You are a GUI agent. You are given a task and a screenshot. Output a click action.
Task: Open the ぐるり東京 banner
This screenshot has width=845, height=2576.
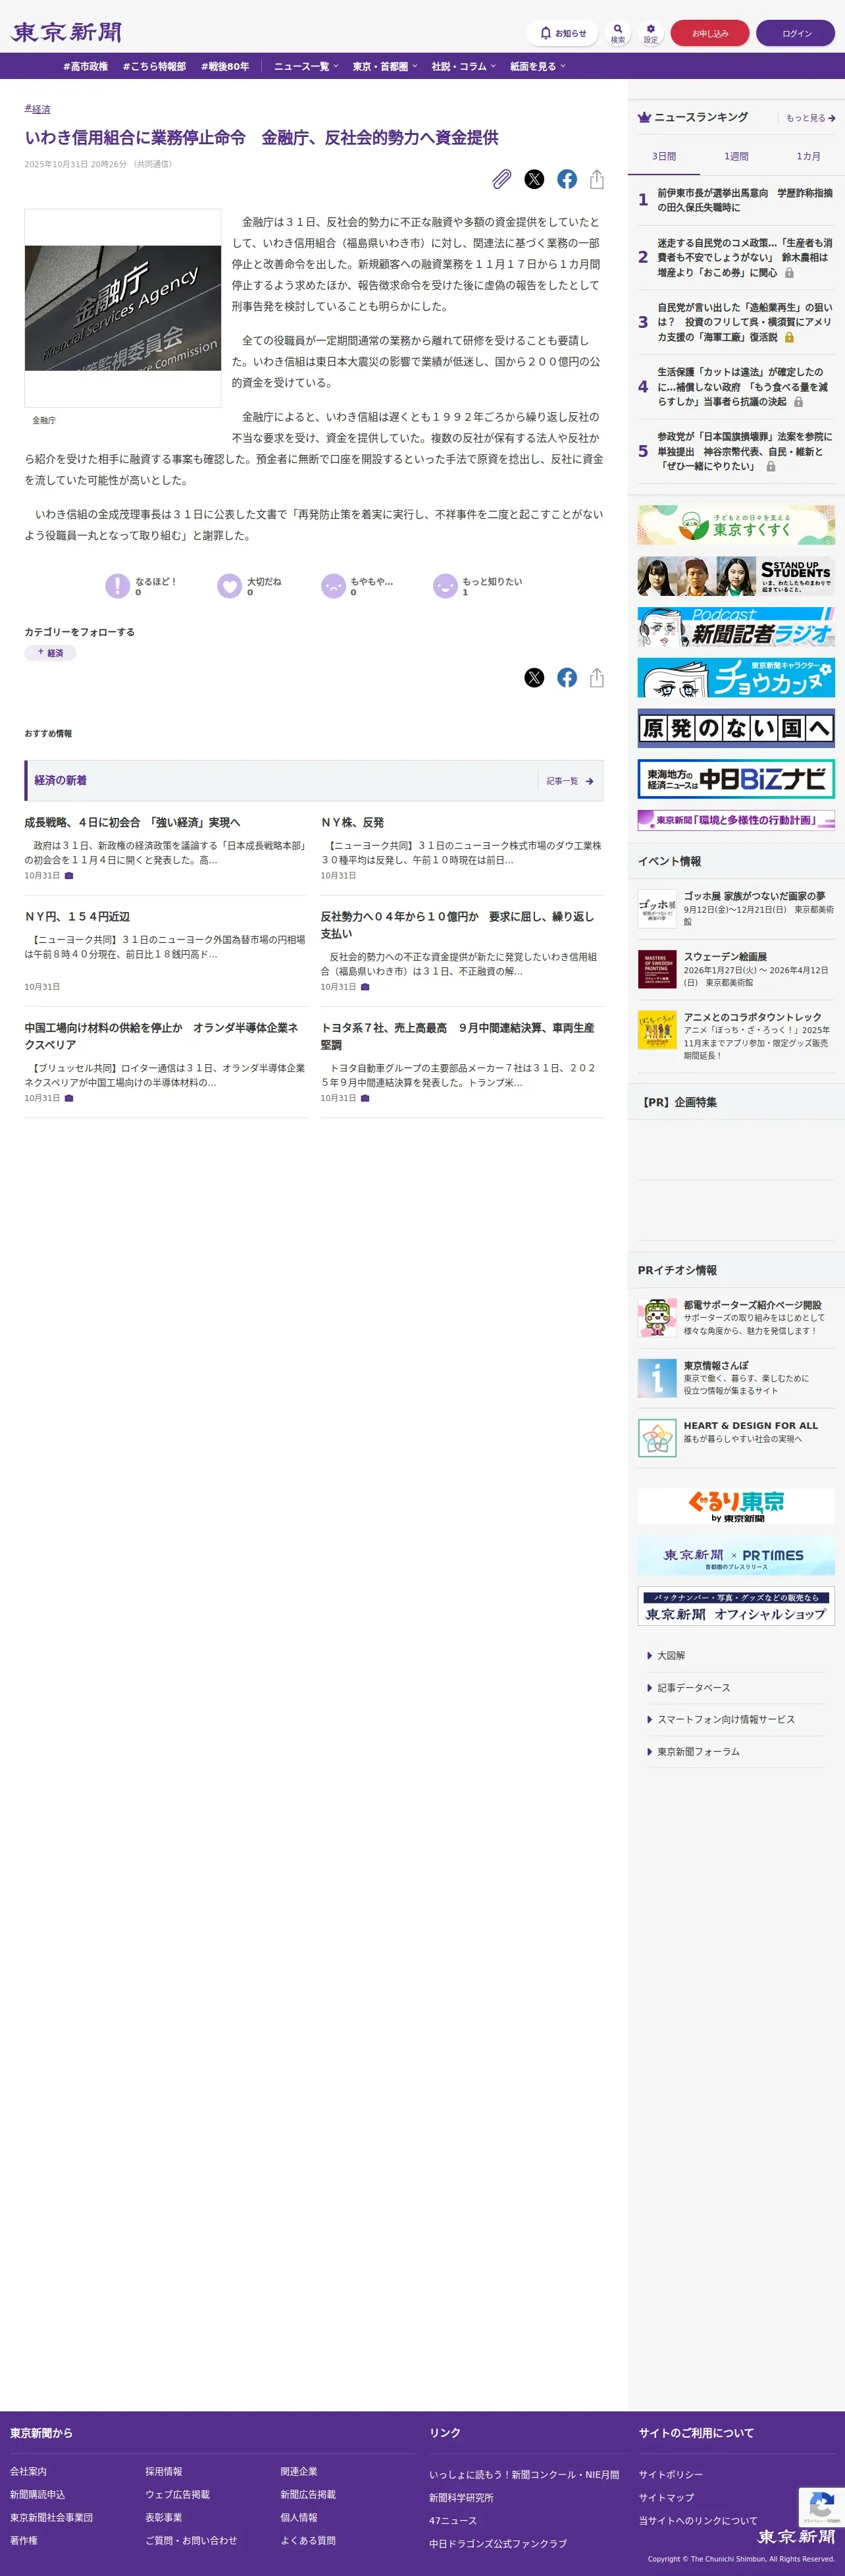(736, 1507)
